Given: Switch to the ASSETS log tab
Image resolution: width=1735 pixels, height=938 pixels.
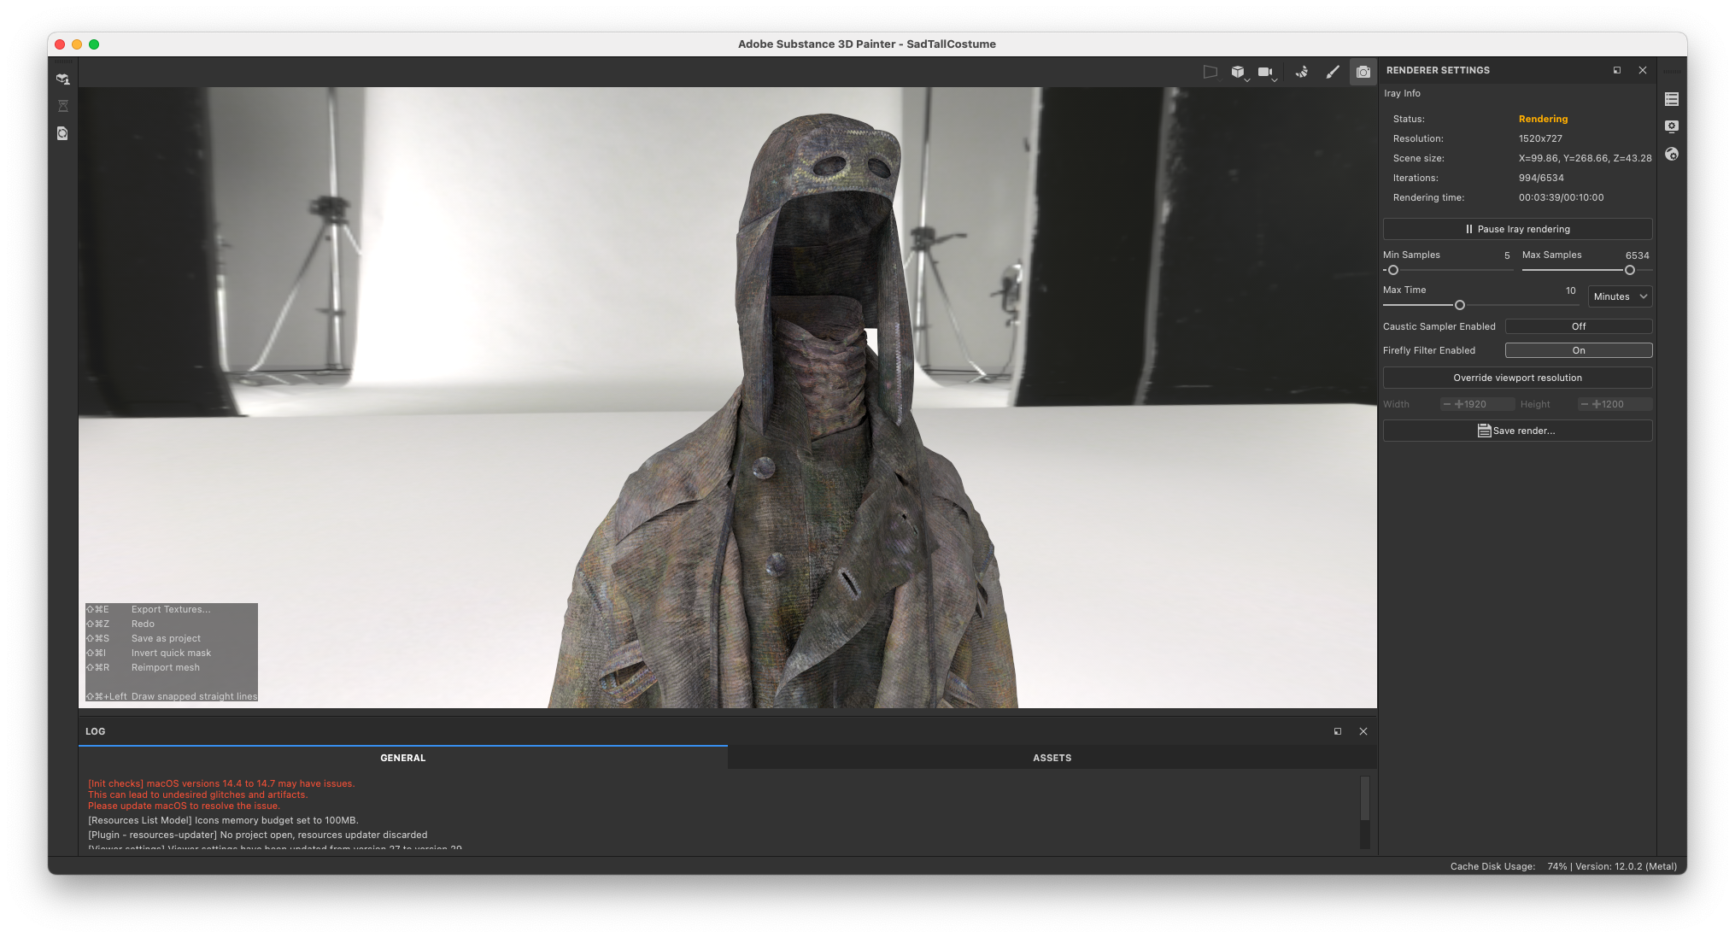Looking at the screenshot, I should tap(1052, 758).
